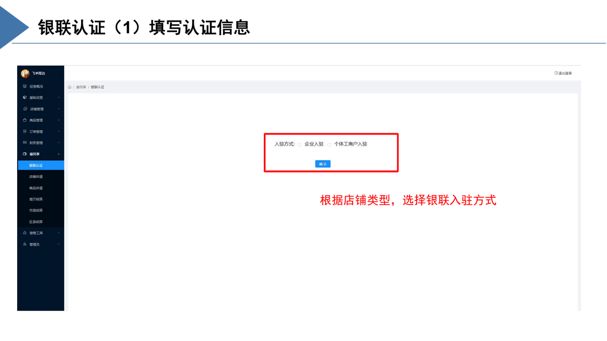607x341 pixels.
Task: Click the icon beside 财务管理
Action: click(x=25, y=143)
